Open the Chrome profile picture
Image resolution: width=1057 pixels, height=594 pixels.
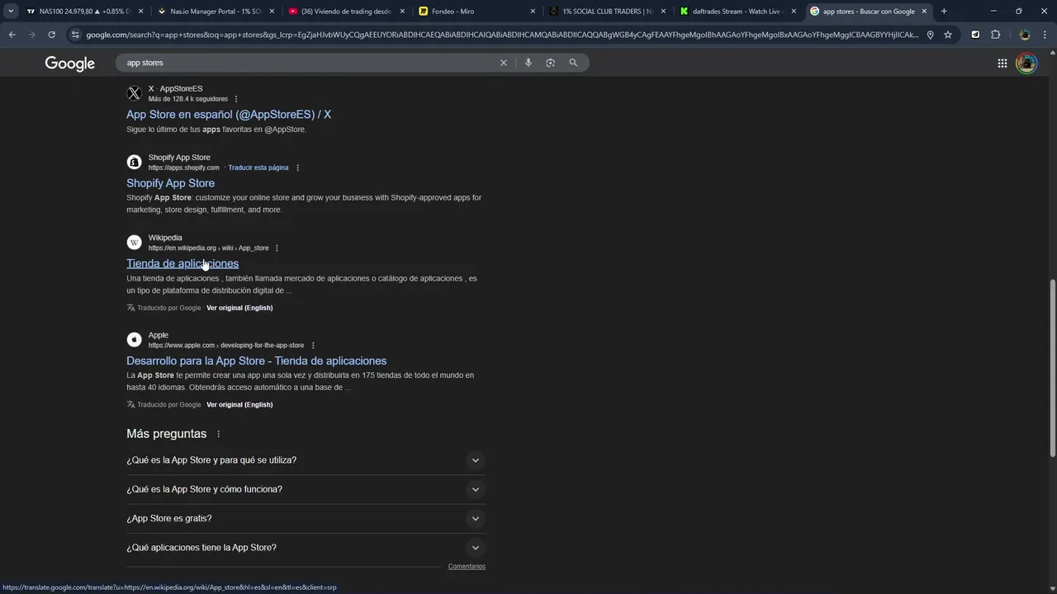pyautogui.click(x=1025, y=35)
